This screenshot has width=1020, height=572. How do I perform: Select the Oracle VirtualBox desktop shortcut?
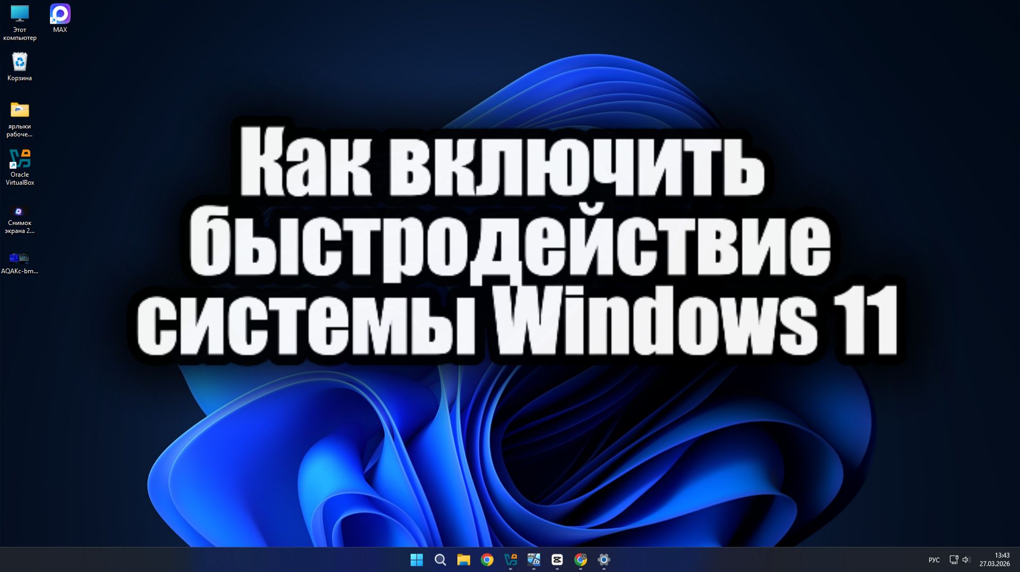coord(20,167)
